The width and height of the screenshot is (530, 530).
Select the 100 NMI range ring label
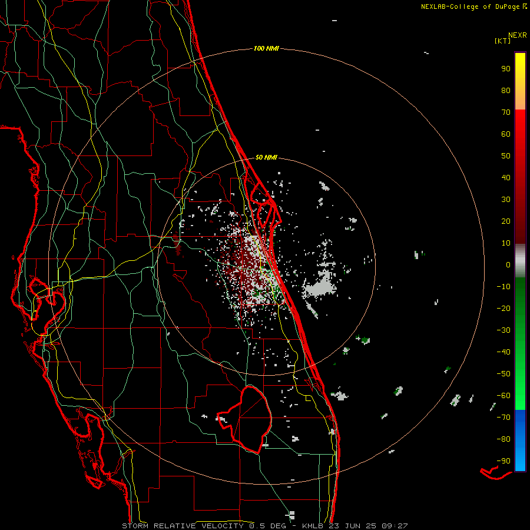(x=266, y=49)
